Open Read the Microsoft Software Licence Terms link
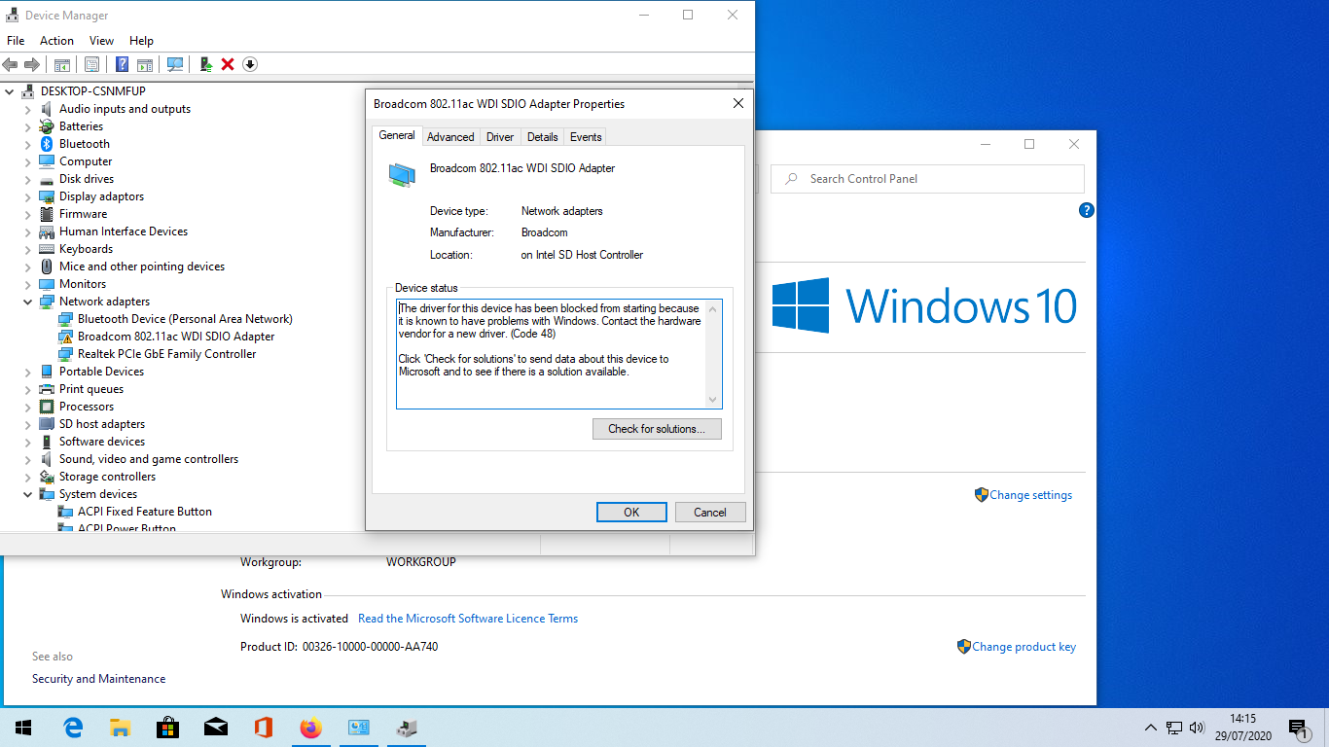1329x747 pixels. 468,619
